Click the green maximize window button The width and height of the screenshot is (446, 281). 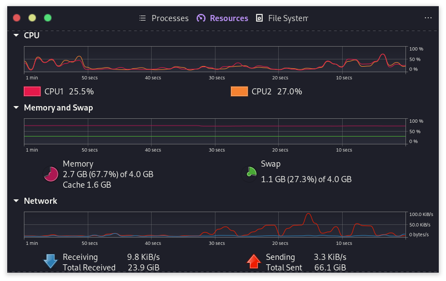pyautogui.click(x=48, y=18)
